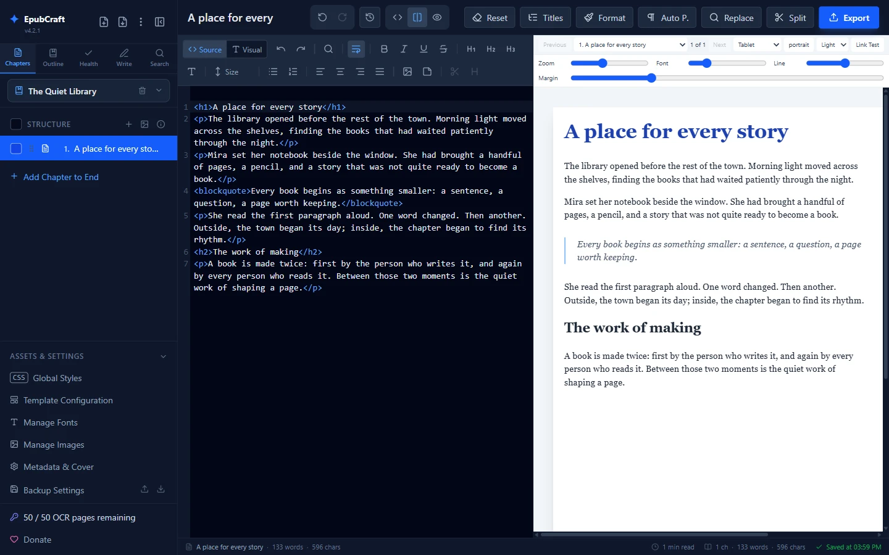Insert a numbered list
Image resolution: width=889 pixels, height=555 pixels.
(x=293, y=72)
